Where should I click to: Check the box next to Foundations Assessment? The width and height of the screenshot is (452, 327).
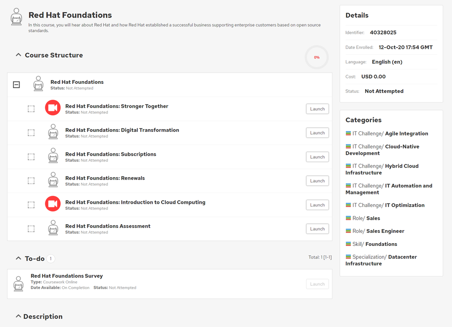coord(31,229)
